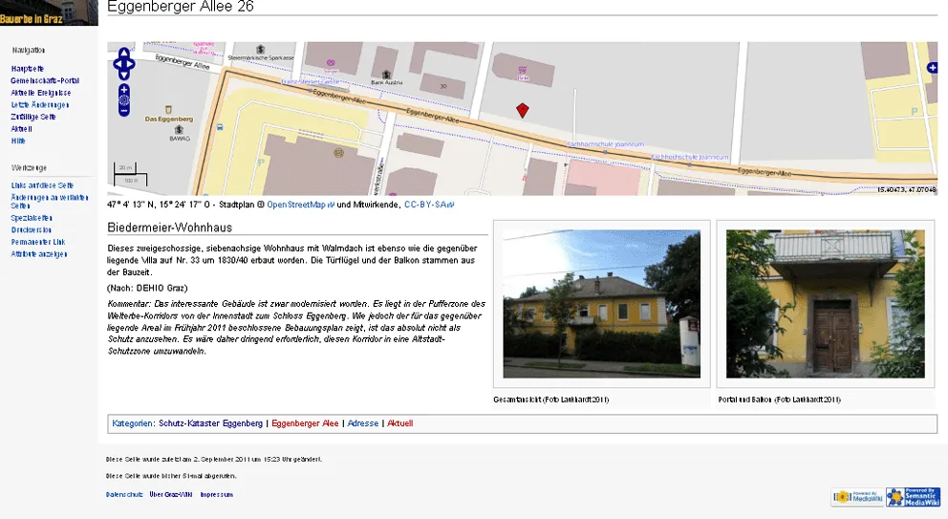Open Links auf diese Seite
This screenshot has width=948, height=519.
pos(42,185)
